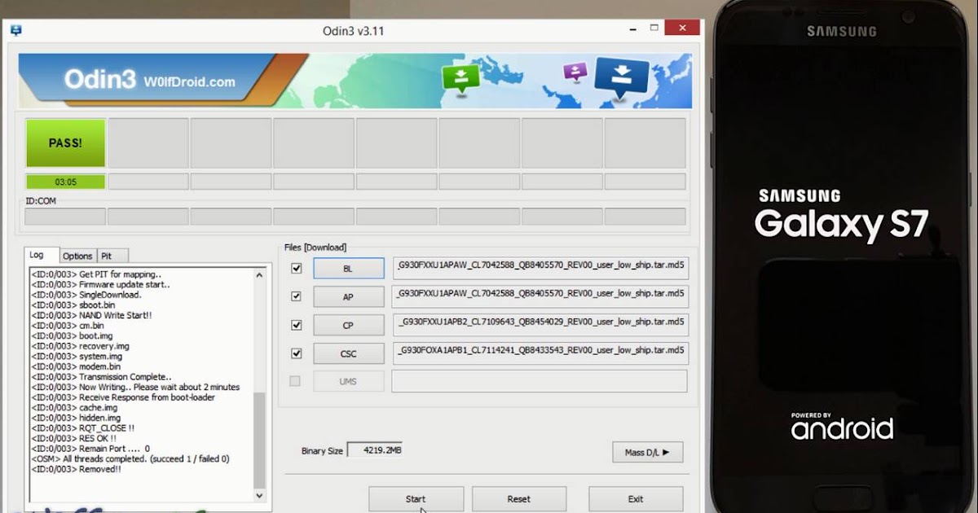Click the first ID:COM port box
978x513 pixels.
point(65,217)
